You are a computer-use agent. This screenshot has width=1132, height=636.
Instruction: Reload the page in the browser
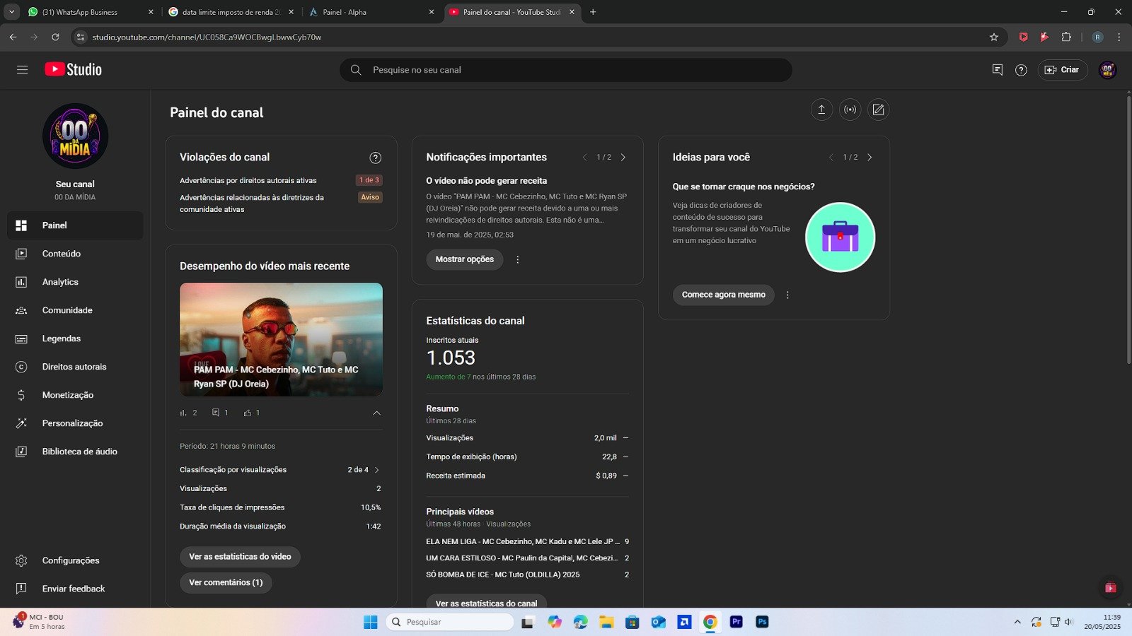point(55,37)
